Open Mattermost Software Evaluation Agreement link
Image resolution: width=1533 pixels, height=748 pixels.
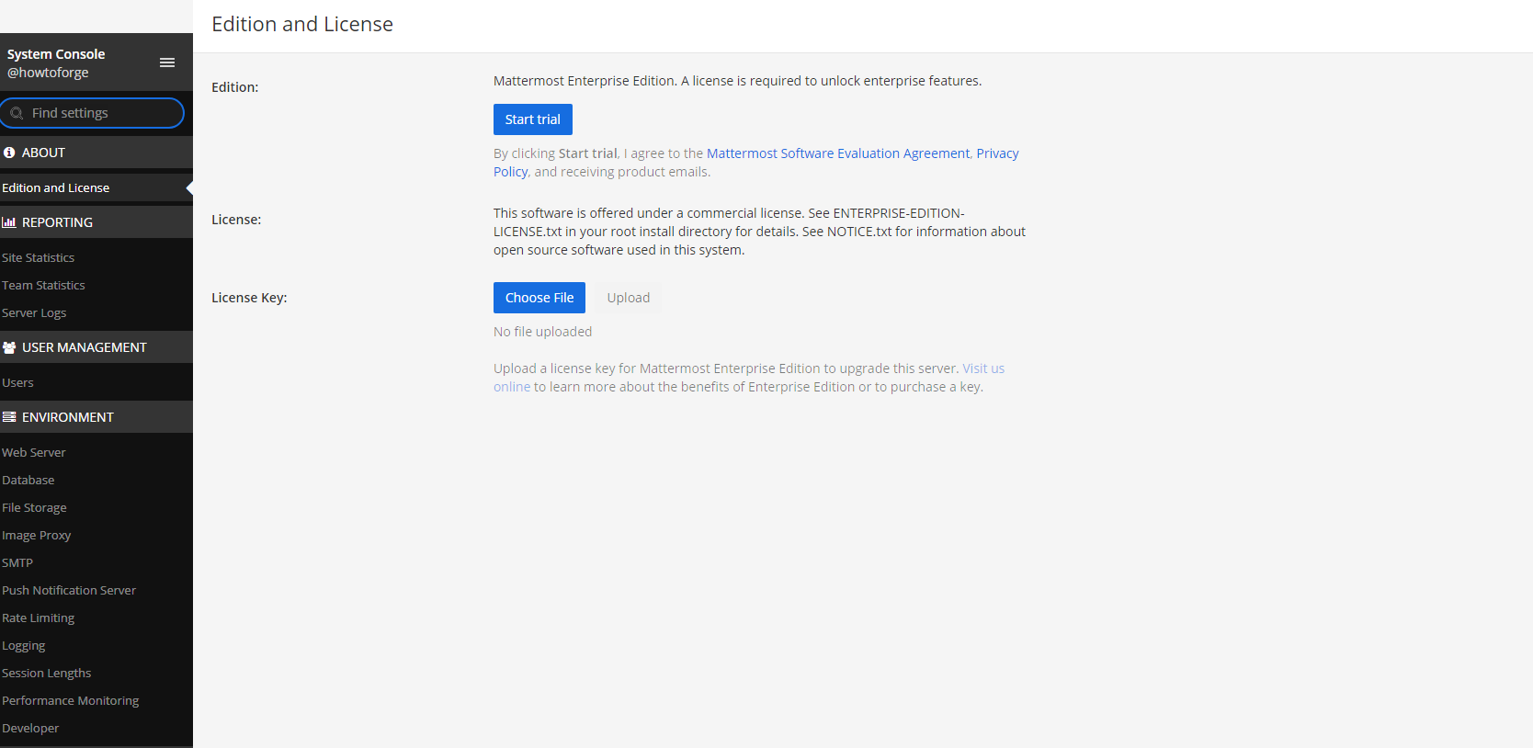pos(837,153)
